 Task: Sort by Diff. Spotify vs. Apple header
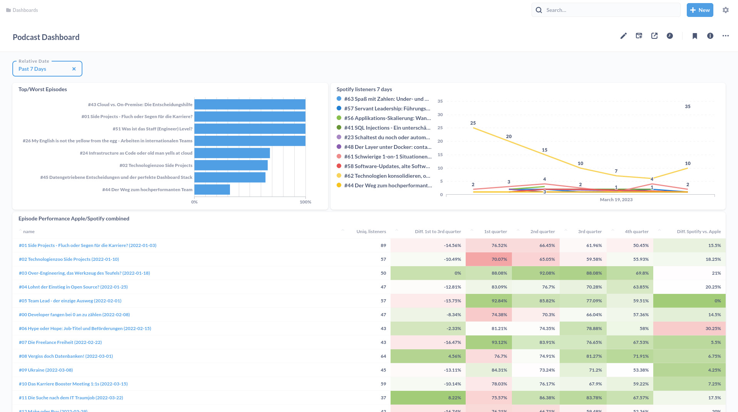(698, 232)
